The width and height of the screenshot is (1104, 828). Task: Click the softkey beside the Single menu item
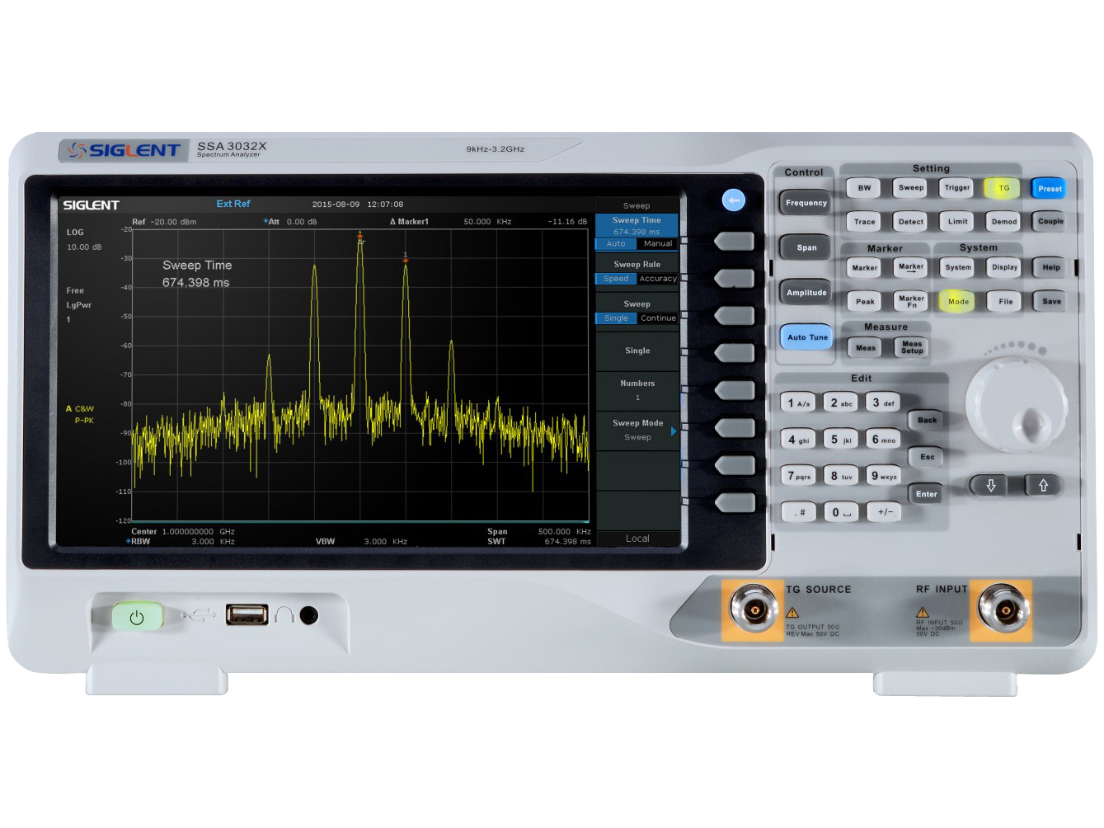pyautogui.click(x=734, y=353)
